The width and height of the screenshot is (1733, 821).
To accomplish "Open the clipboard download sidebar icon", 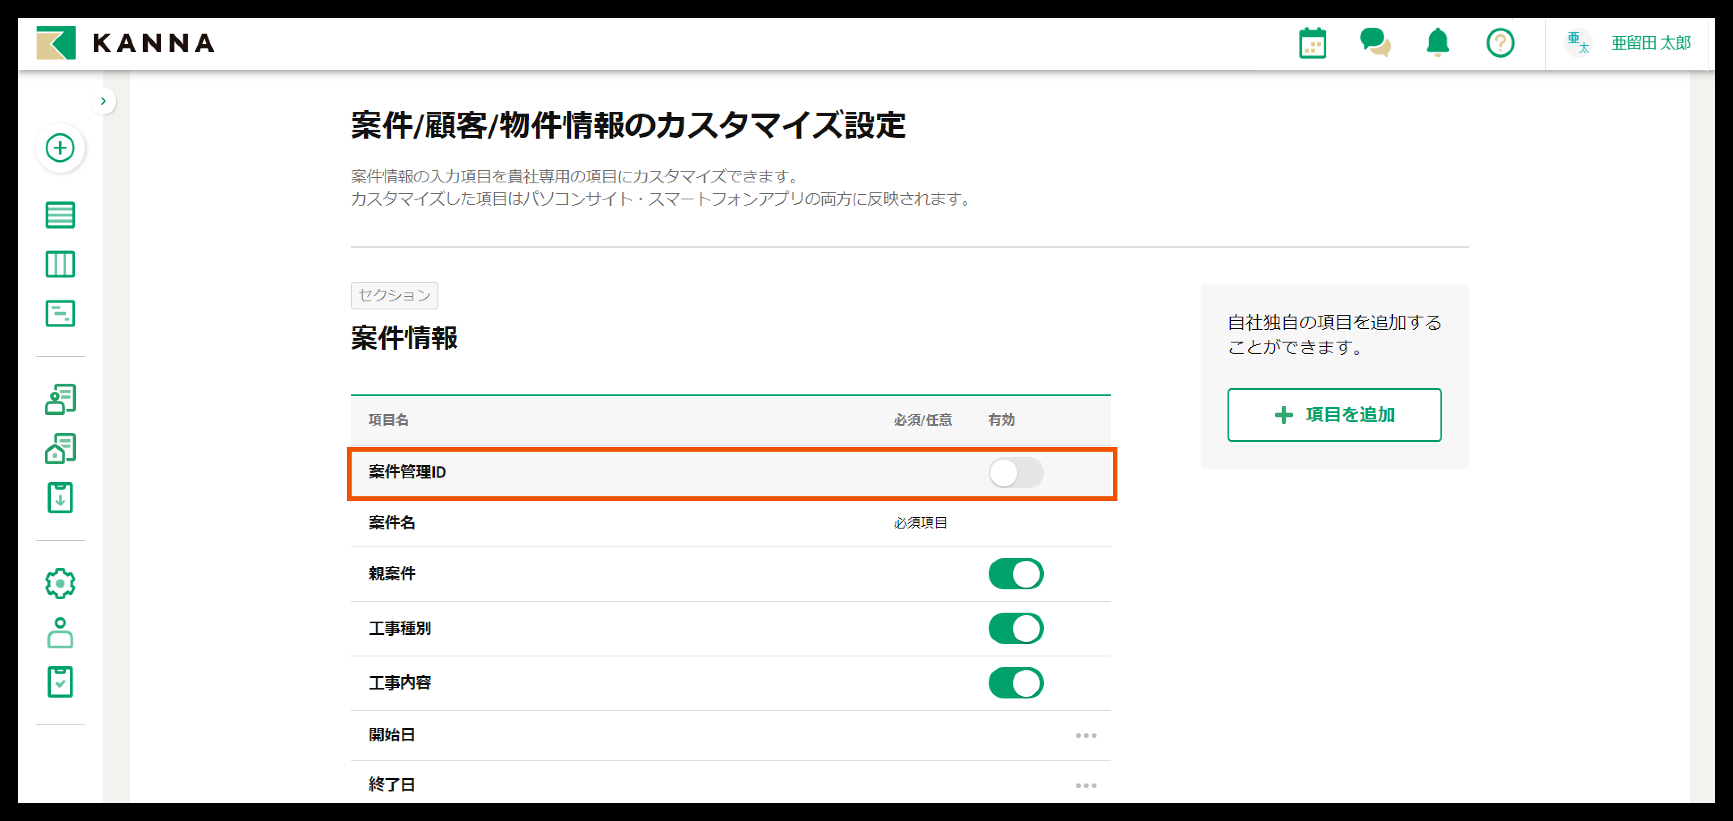I will [x=60, y=498].
